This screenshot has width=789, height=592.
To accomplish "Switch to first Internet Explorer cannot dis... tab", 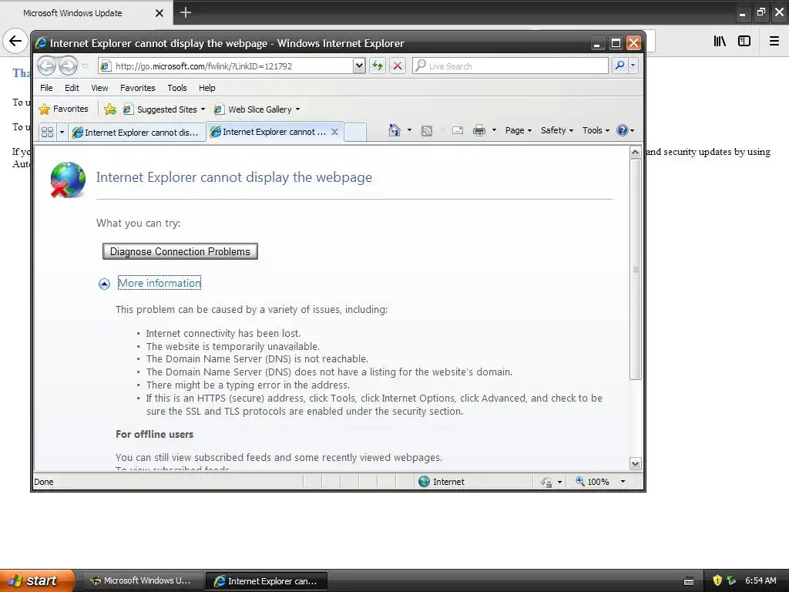I will pos(137,133).
